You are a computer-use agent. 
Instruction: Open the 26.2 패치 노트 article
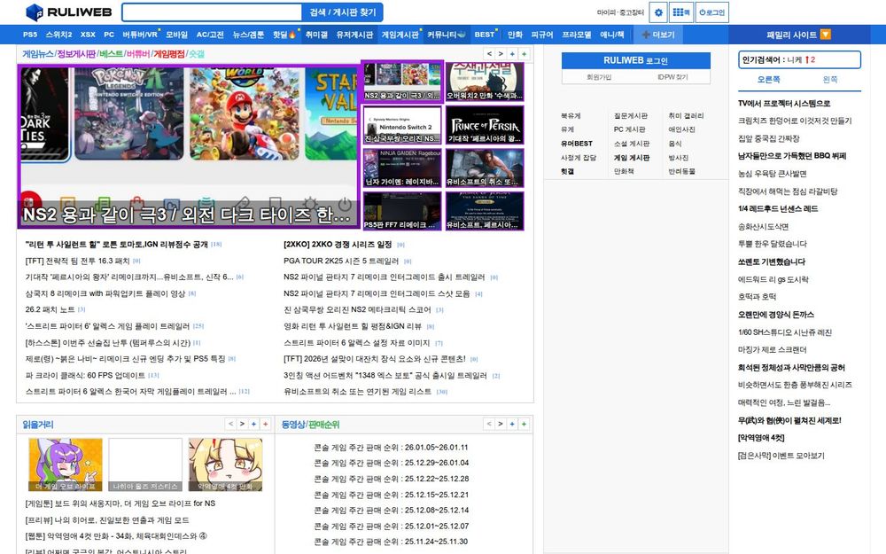pos(50,309)
